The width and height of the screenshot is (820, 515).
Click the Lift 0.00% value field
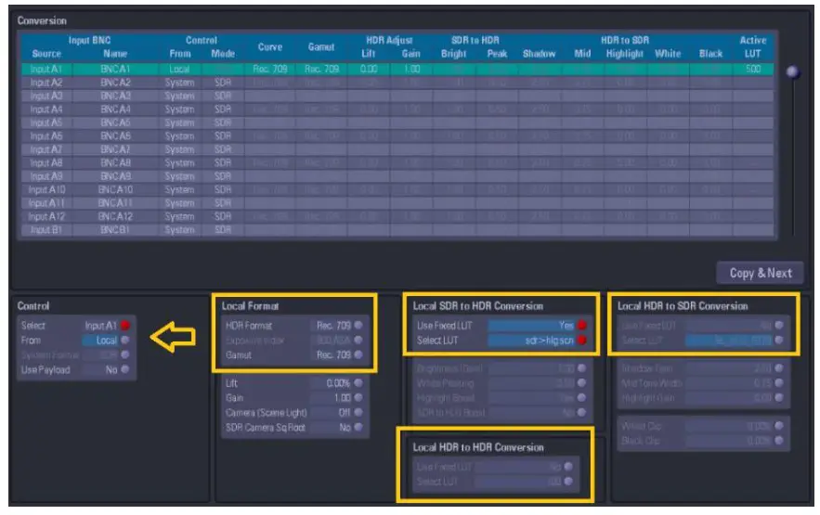[331, 383]
